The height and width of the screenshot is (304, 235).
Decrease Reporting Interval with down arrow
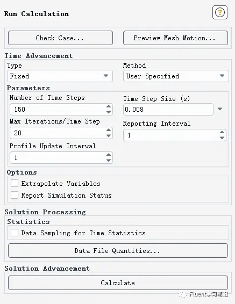[x=222, y=138]
